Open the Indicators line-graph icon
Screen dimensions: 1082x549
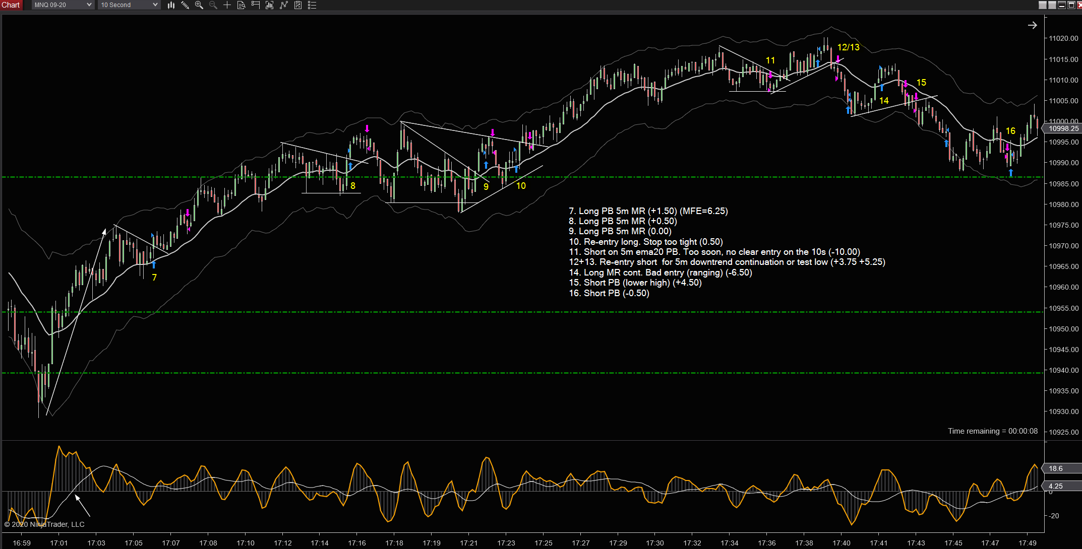click(284, 5)
